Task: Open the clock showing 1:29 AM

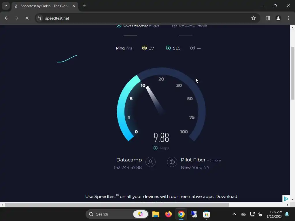Action: pyautogui.click(x=275, y=214)
